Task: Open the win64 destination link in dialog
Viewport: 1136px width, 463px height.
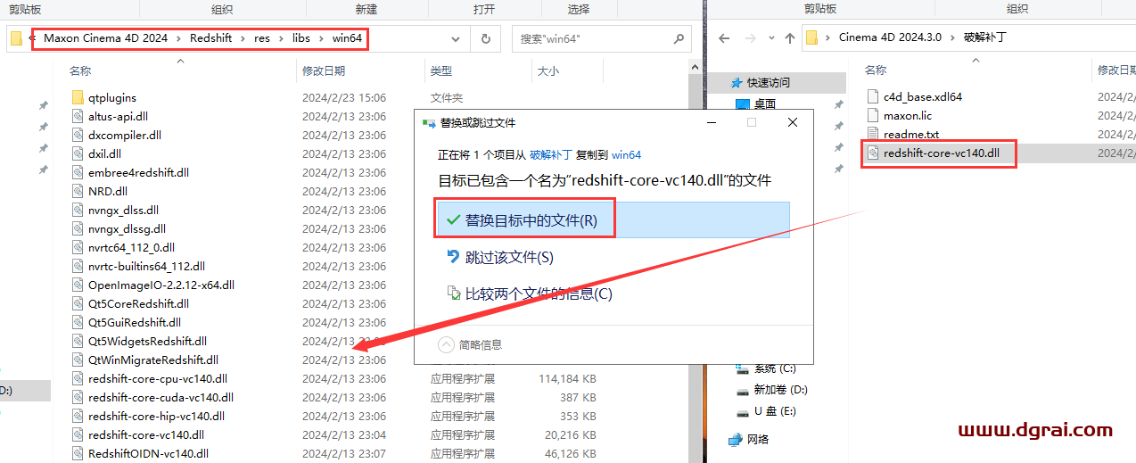Action: coord(626,154)
